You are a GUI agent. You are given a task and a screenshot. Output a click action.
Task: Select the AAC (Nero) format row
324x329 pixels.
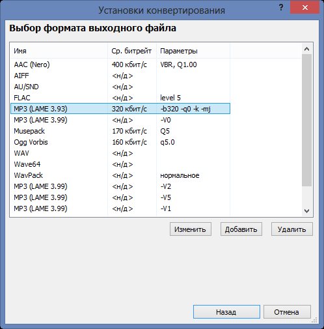click(120, 64)
